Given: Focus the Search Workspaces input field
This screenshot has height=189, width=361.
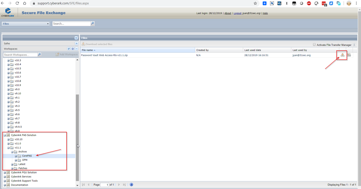Looking at the screenshot, I should pyautogui.click(x=20, y=55).
